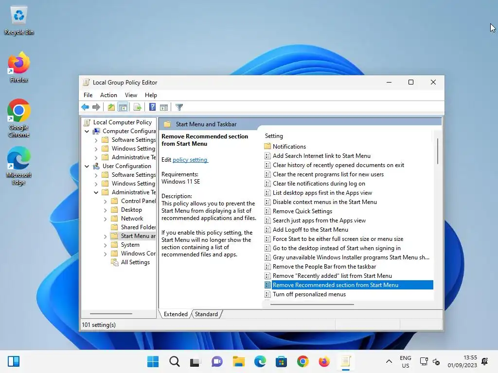Select Turn off personalized menus setting
Image resolution: width=498 pixels, height=373 pixels.
click(309, 294)
